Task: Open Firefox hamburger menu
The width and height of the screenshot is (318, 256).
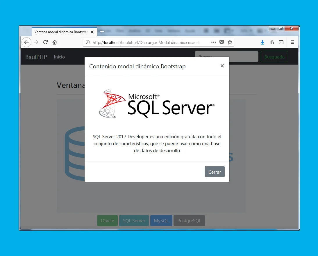Action: [x=292, y=42]
